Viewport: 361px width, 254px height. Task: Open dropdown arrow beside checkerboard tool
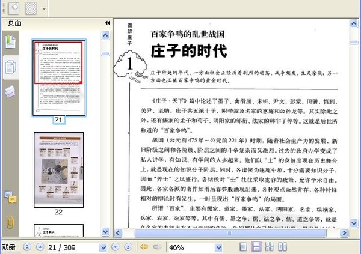coord(45,9)
